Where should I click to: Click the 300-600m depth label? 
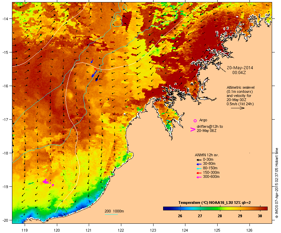(211, 177)
